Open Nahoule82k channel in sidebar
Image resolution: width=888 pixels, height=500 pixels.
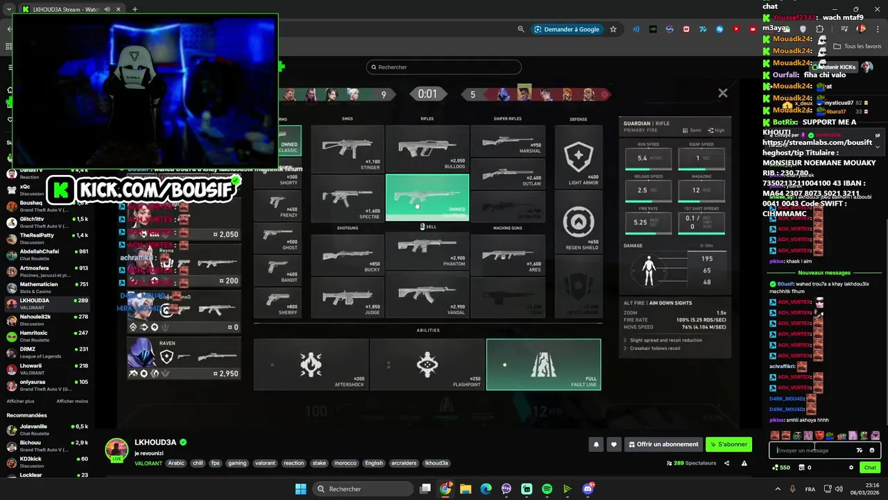pos(47,320)
